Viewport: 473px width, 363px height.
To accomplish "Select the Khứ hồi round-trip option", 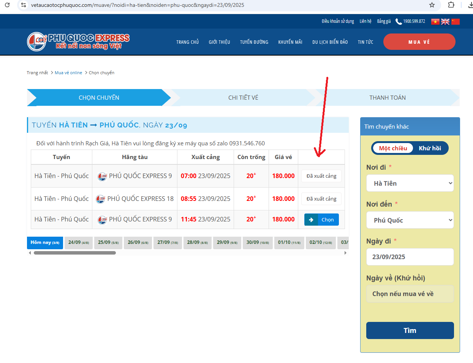I will click(430, 148).
